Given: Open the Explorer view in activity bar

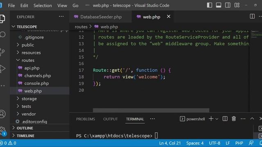Looking at the screenshot, I should point(2,19).
